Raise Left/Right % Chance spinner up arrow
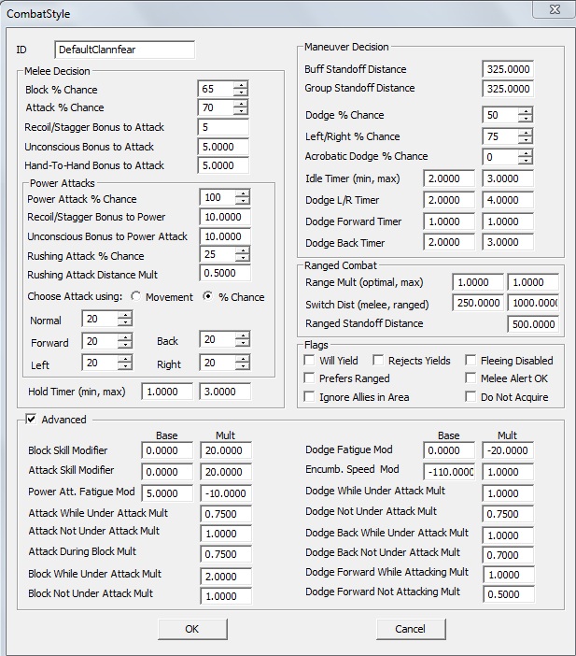 pos(525,133)
